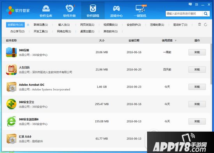Open the 游戏中心 game center icon

(116, 9)
